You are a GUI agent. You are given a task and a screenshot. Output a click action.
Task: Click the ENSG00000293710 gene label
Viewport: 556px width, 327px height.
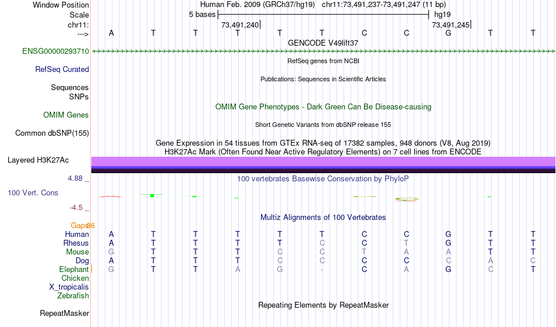[x=56, y=51]
